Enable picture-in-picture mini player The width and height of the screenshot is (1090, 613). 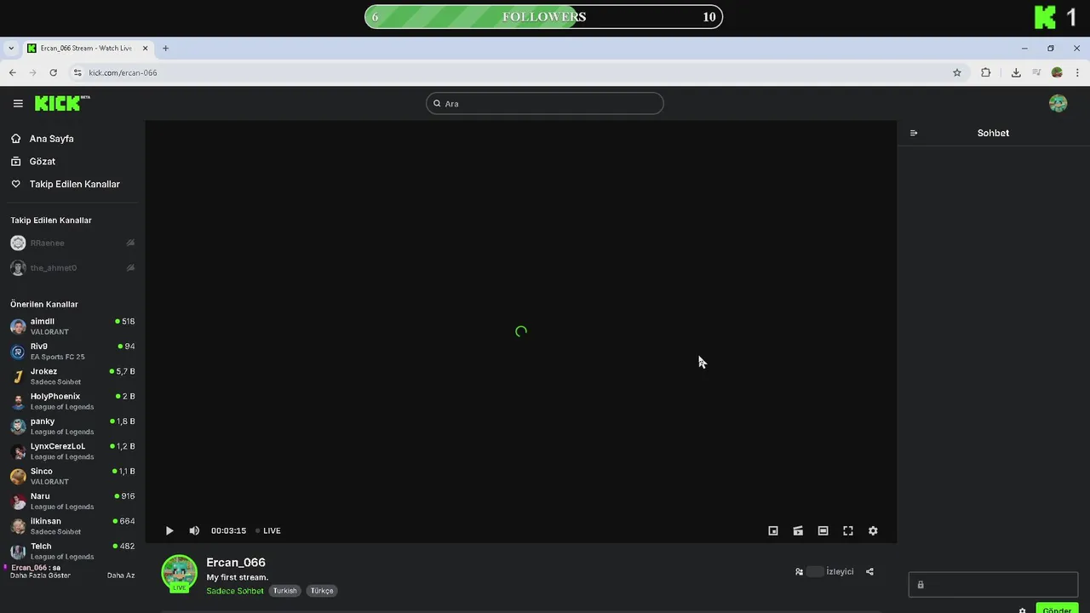pos(773,530)
